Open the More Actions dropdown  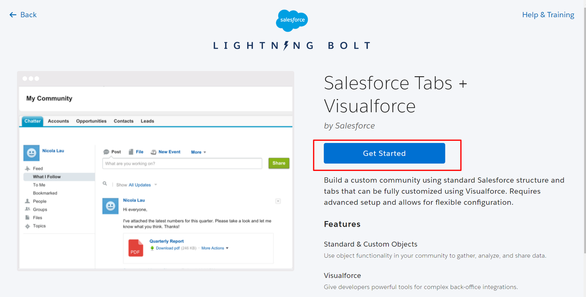(215, 248)
